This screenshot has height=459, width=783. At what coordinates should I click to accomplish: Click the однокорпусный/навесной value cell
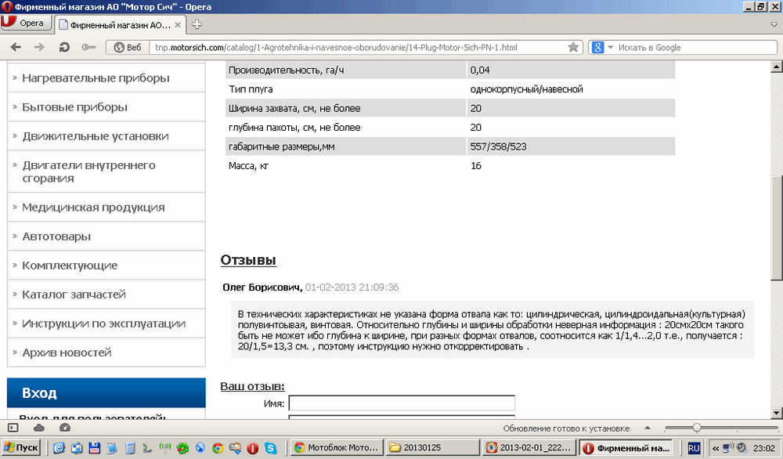coord(526,89)
